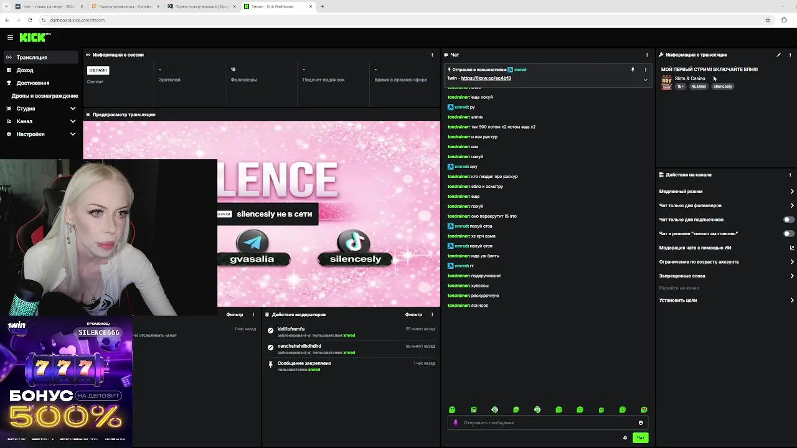
Task: Click chat message подкручивают
Action: [x=486, y=276]
